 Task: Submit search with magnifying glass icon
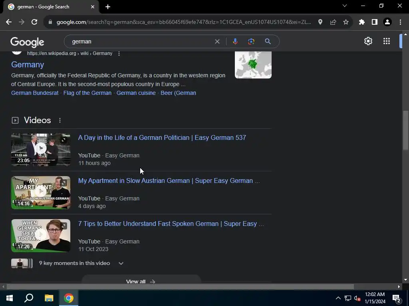[x=268, y=41]
